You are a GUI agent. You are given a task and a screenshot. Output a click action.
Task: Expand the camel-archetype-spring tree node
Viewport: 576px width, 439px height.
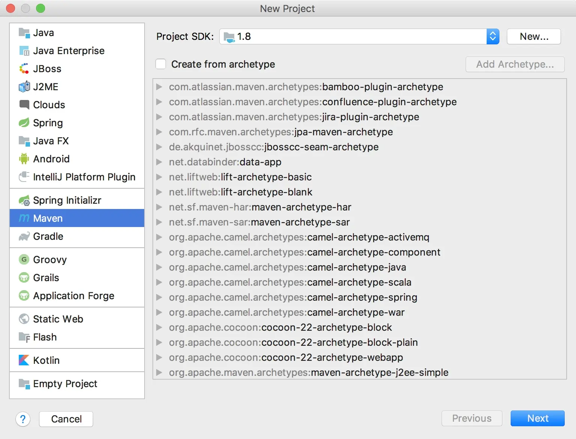[159, 297]
